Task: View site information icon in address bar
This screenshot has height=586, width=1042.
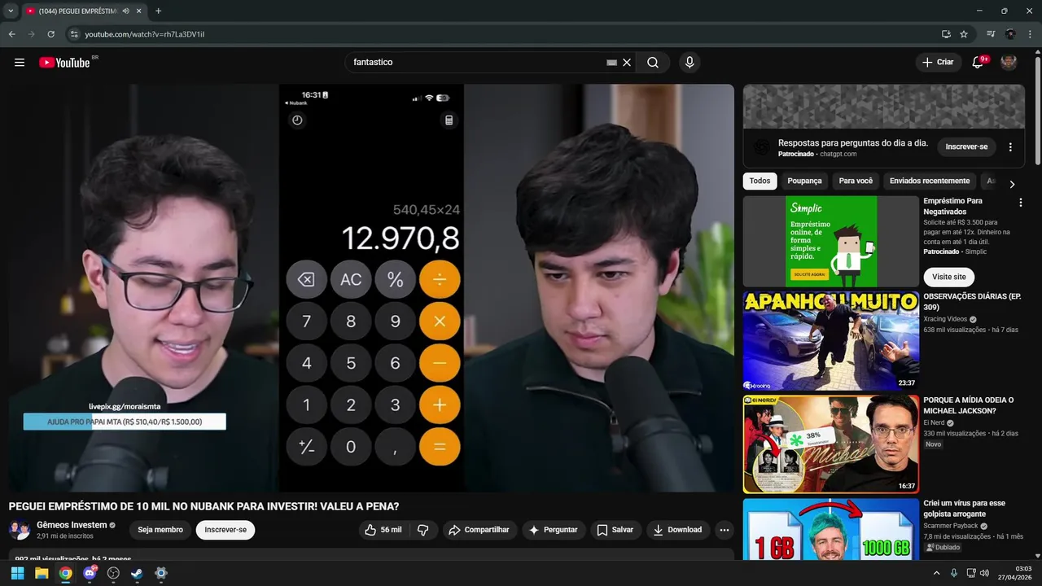Action: [74, 34]
